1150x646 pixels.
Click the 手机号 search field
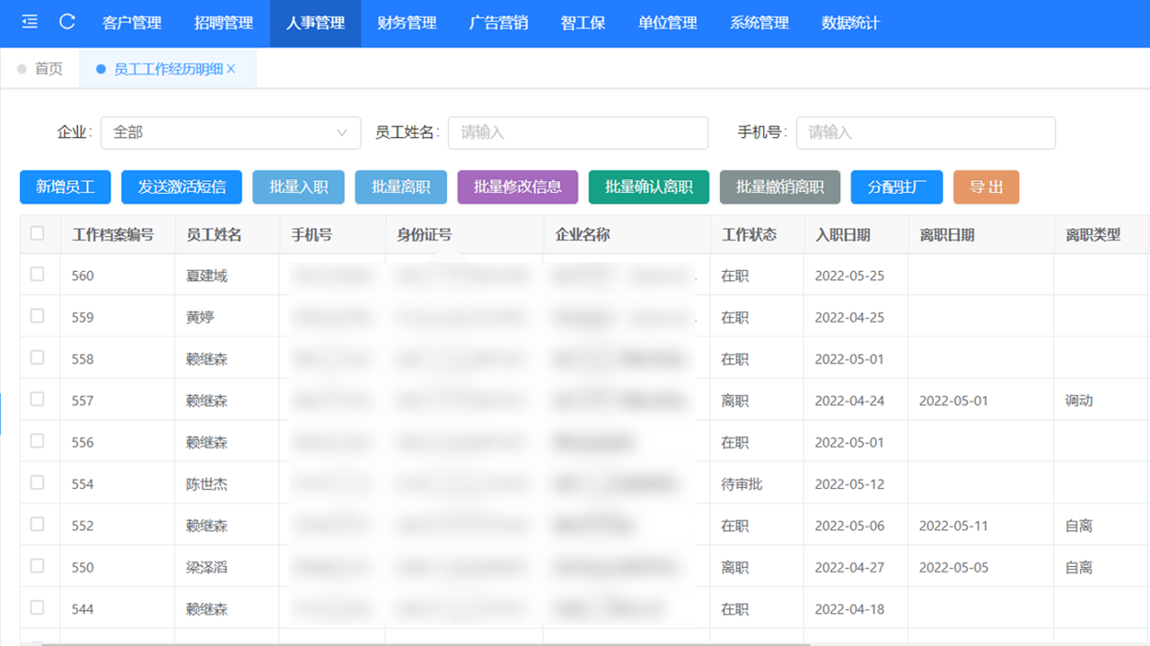pos(926,133)
